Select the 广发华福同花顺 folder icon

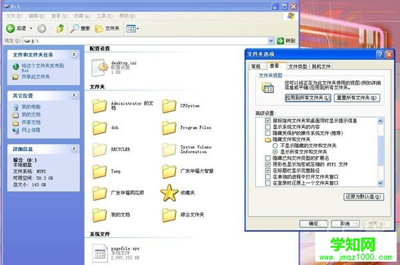pos(99,193)
